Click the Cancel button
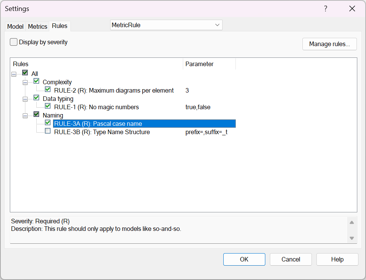The height and width of the screenshot is (280, 366). point(291,259)
